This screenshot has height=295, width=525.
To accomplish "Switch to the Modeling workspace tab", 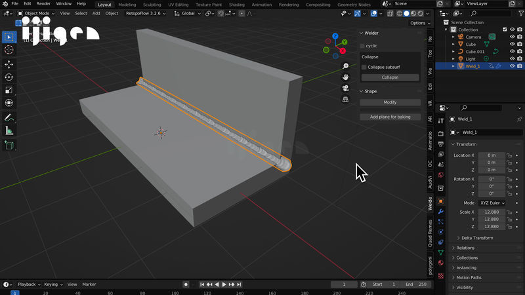I will [x=127, y=5].
